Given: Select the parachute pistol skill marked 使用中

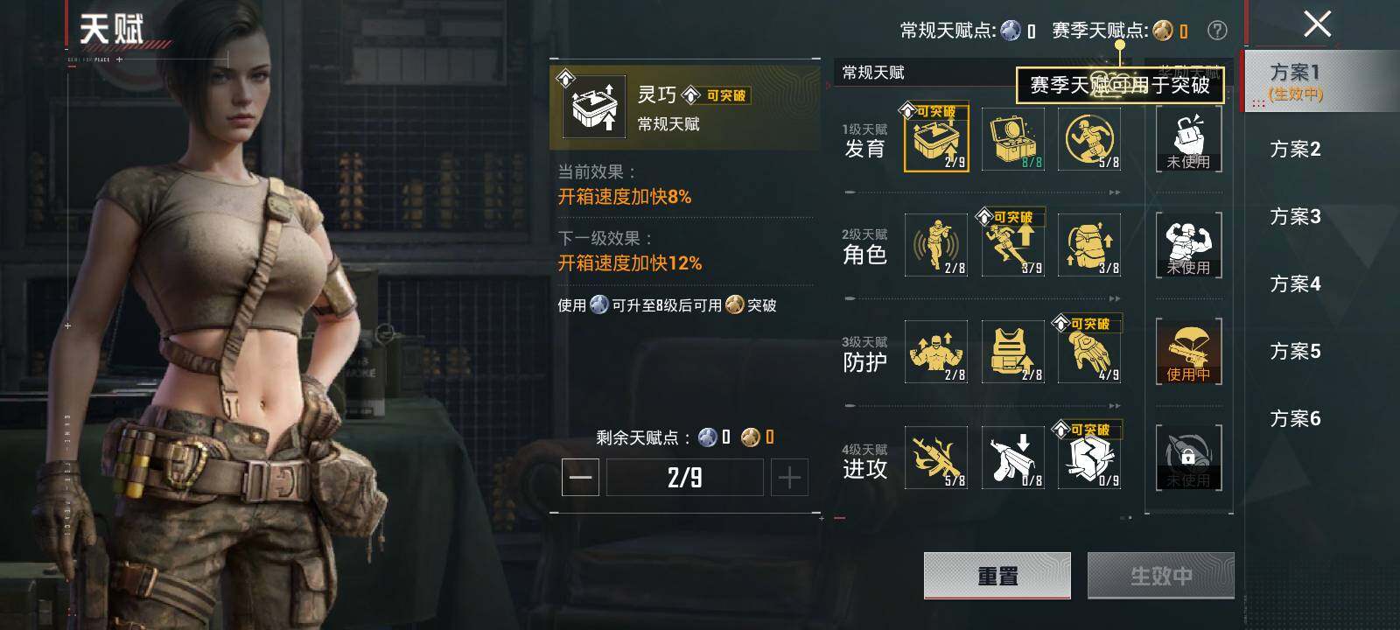Looking at the screenshot, I should click(x=1188, y=352).
